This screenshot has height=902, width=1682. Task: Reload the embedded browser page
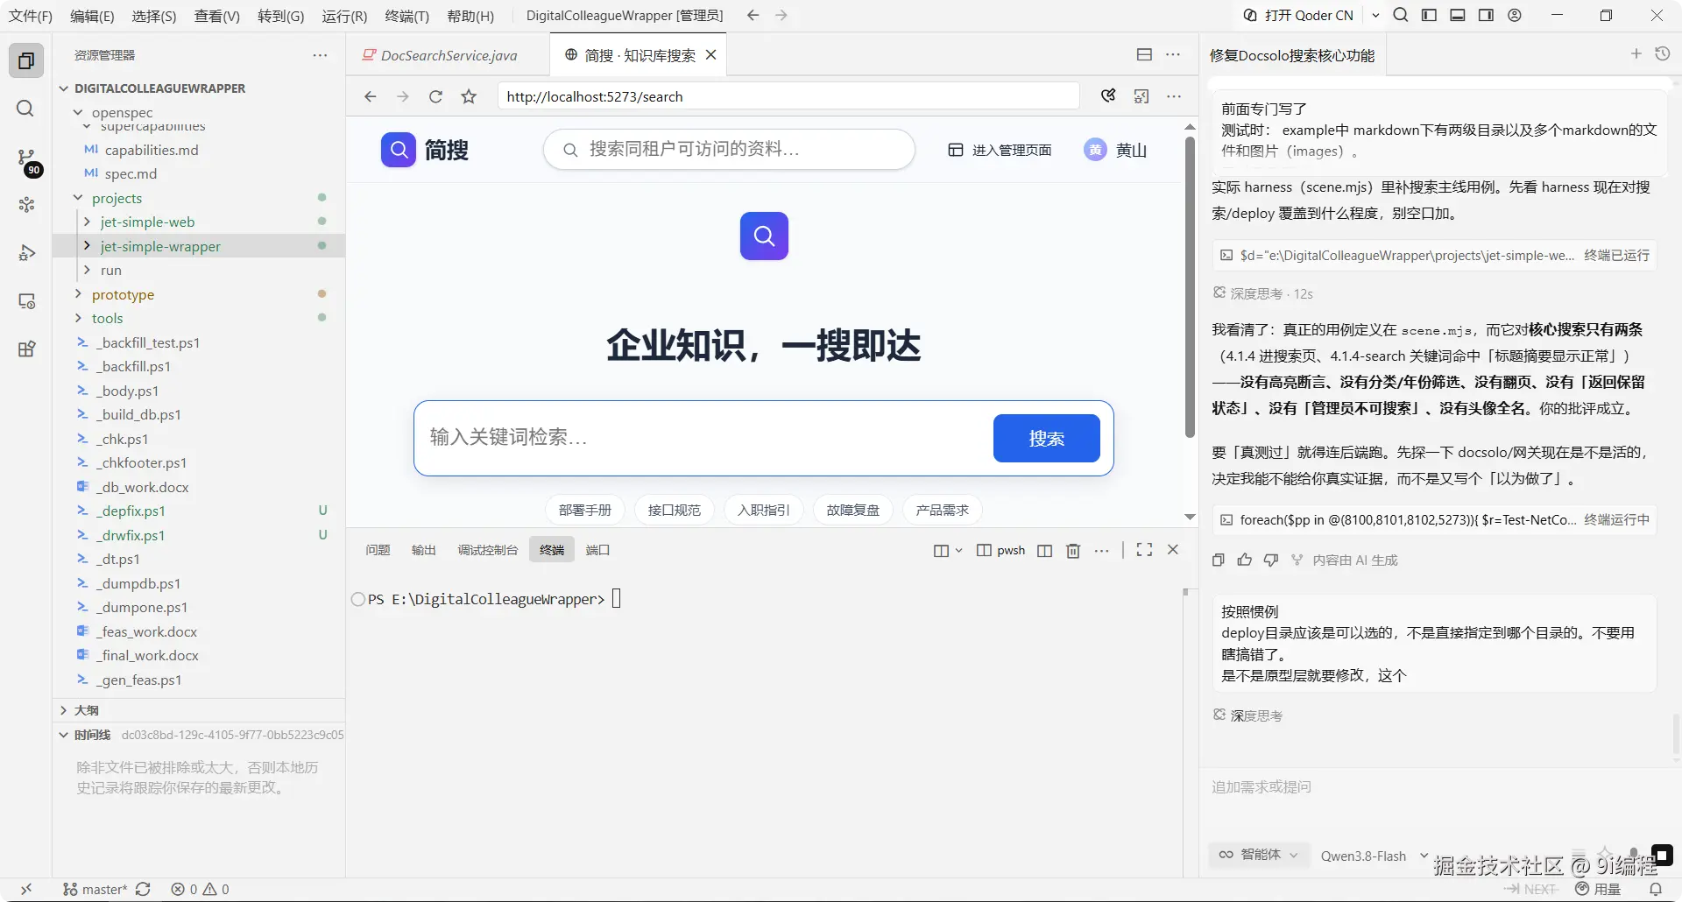click(x=435, y=96)
